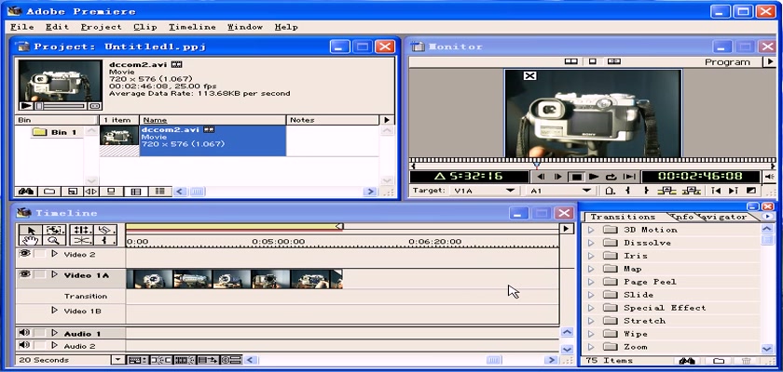Select the In Point tool in Timeline

(x=104, y=241)
